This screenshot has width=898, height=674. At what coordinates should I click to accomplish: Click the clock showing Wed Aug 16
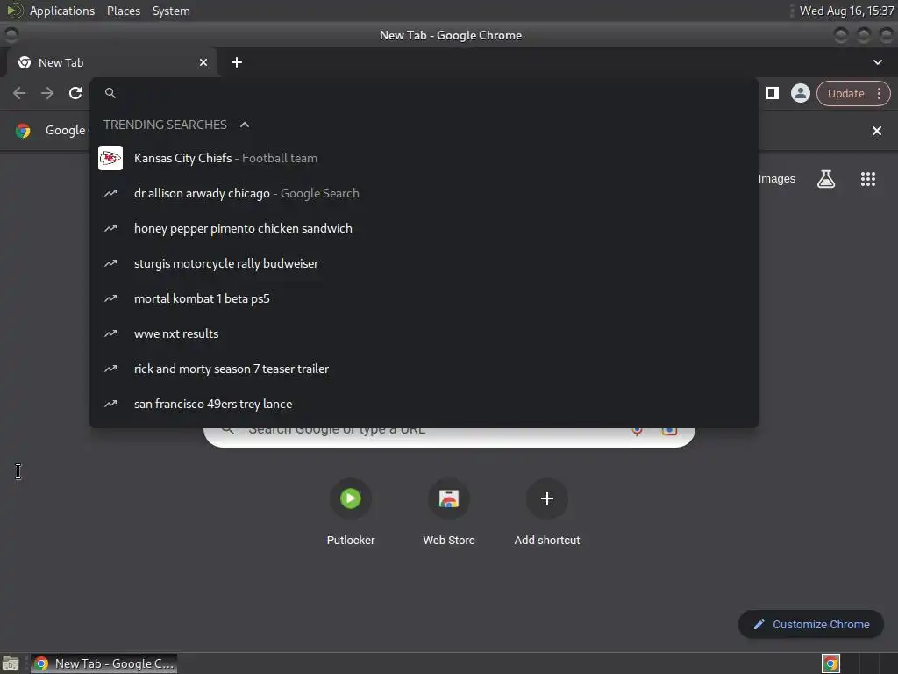point(846,11)
